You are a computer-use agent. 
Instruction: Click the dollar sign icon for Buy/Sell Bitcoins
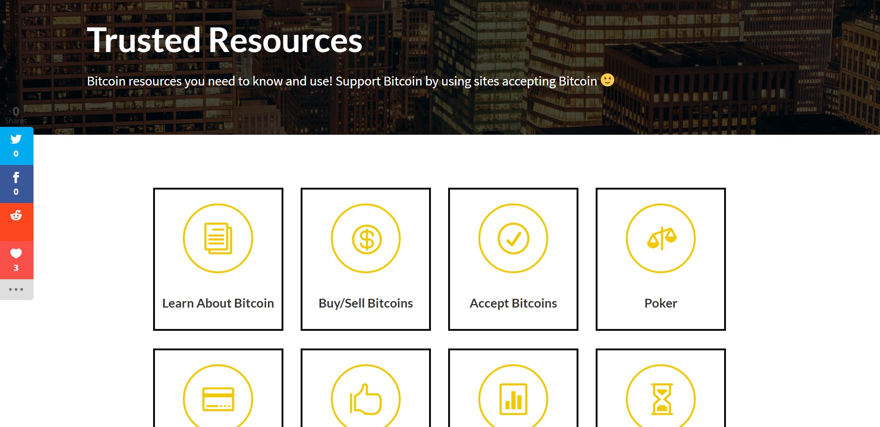click(366, 238)
